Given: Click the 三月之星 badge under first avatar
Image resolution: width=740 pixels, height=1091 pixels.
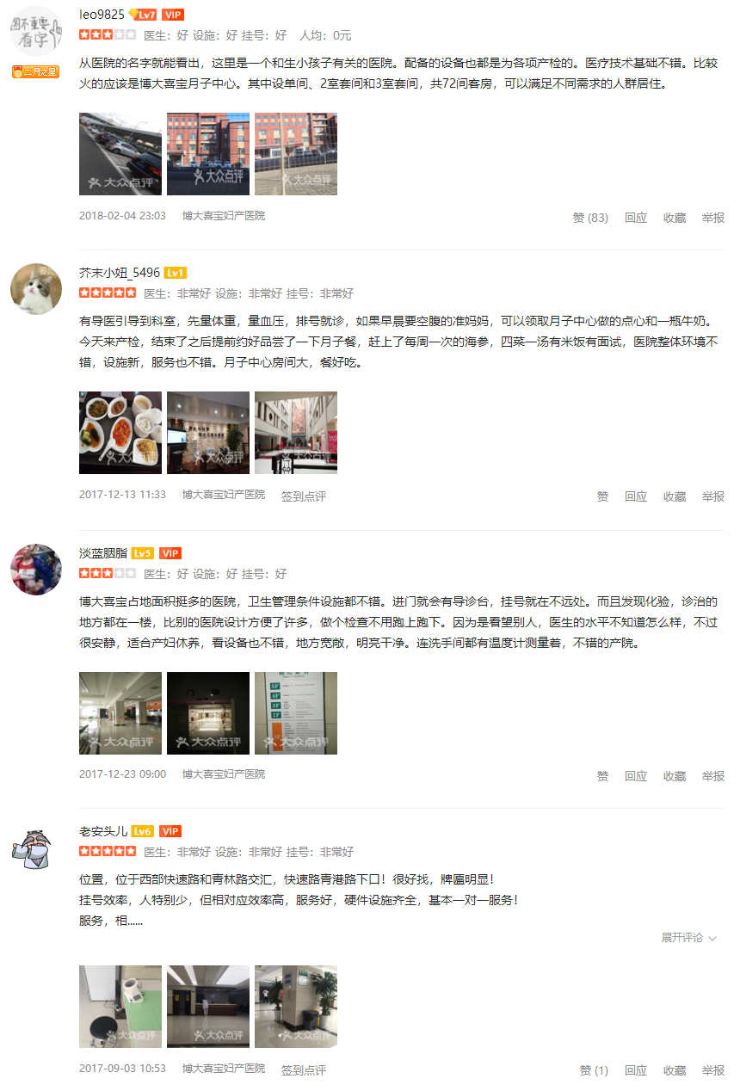Looking at the screenshot, I should point(36,71).
